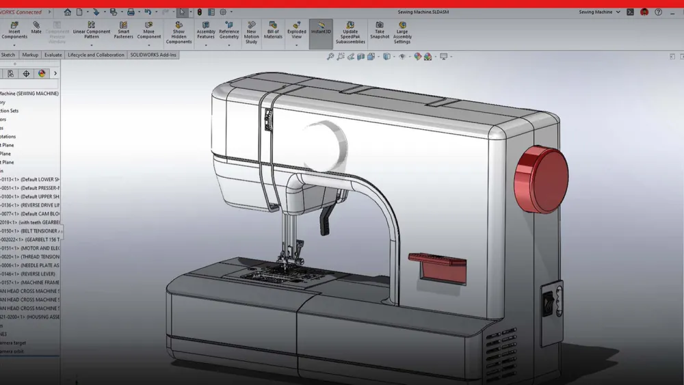Start a New Motion Study
The width and height of the screenshot is (684, 385).
click(x=251, y=33)
